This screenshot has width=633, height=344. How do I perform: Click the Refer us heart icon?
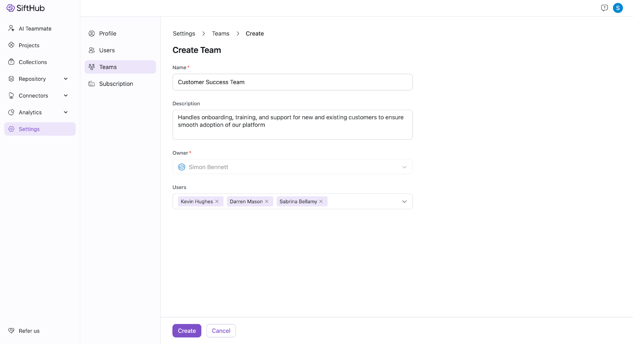pyautogui.click(x=11, y=331)
